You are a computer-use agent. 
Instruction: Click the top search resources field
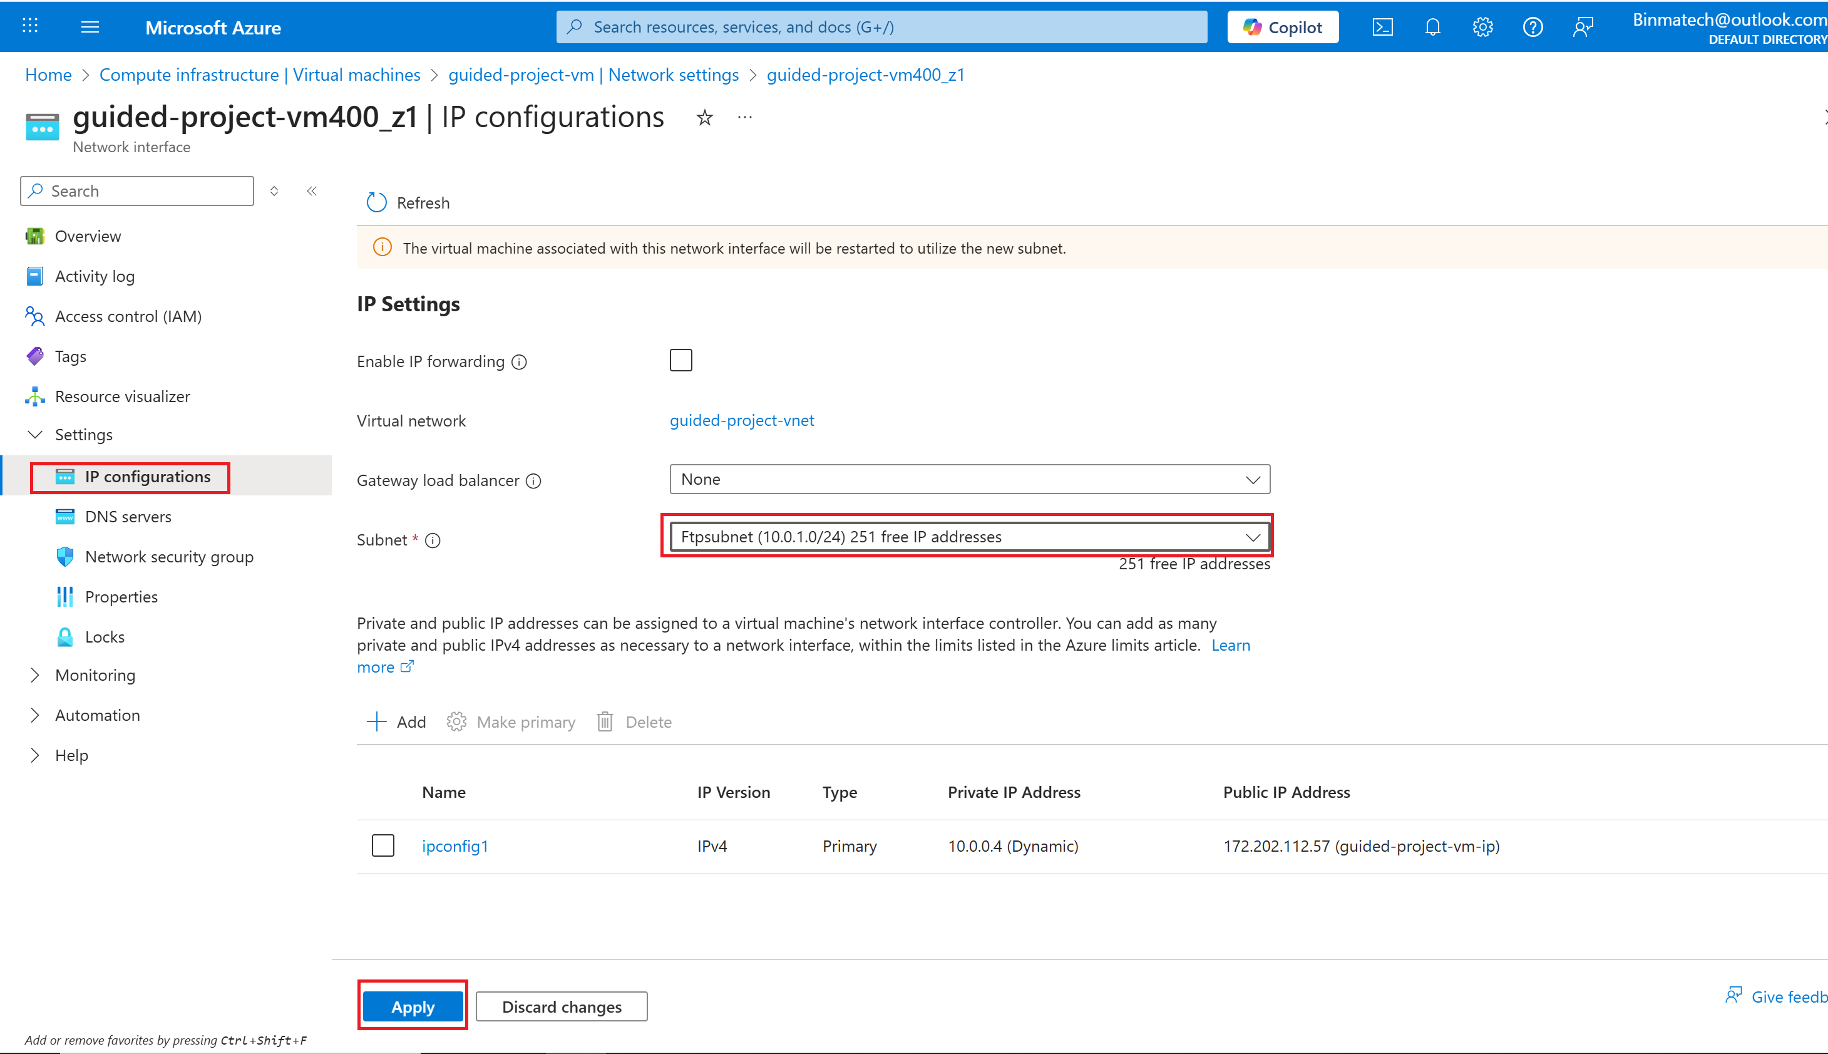881,28
